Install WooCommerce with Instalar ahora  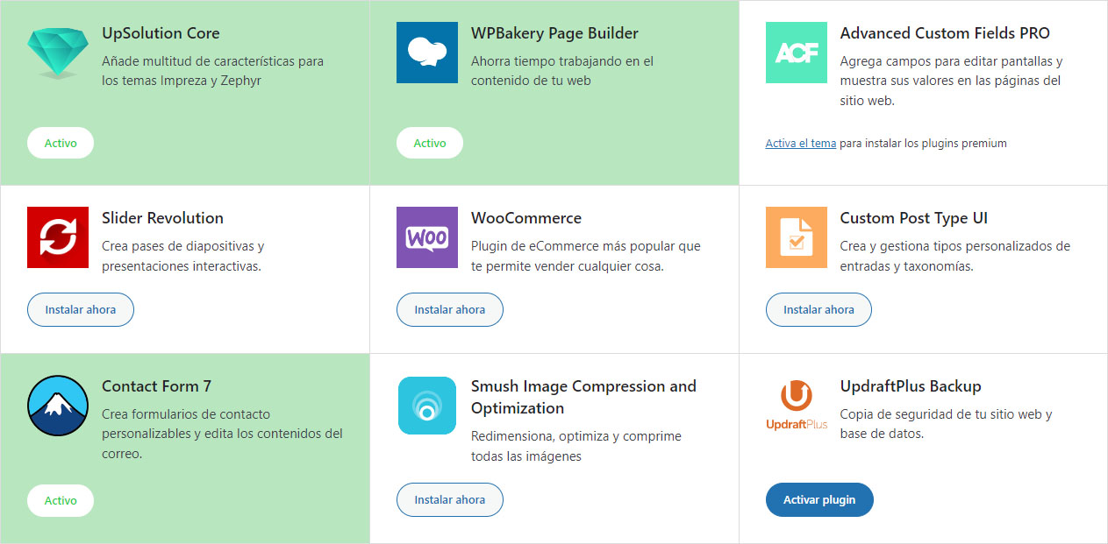coord(450,309)
